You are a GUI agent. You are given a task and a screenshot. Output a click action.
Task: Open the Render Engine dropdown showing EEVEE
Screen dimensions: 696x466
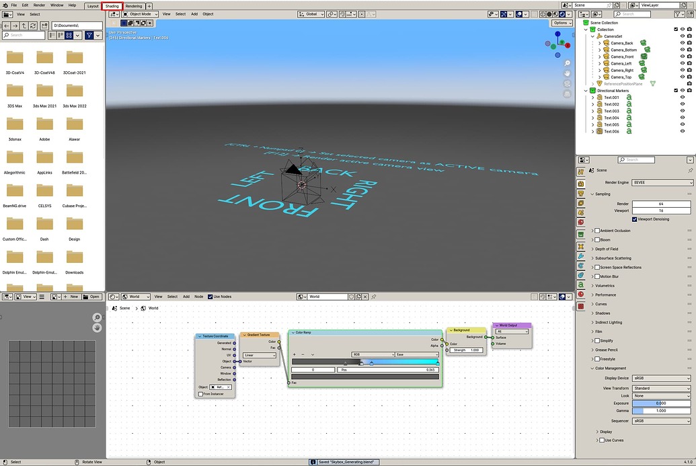click(x=662, y=182)
